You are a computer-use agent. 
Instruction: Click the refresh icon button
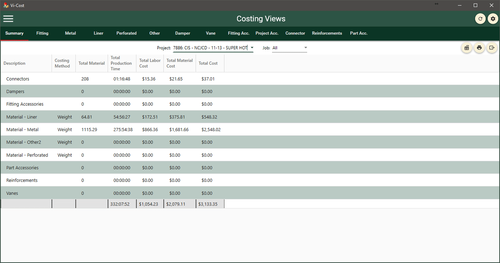[x=480, y=19]
